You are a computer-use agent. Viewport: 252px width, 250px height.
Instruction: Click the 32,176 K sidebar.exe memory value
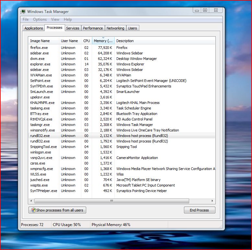pos(105,70)
